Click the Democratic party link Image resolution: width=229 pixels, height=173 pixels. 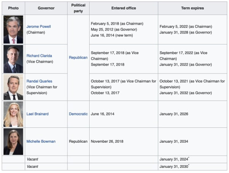pyautogui.click(x=78, y=114)
